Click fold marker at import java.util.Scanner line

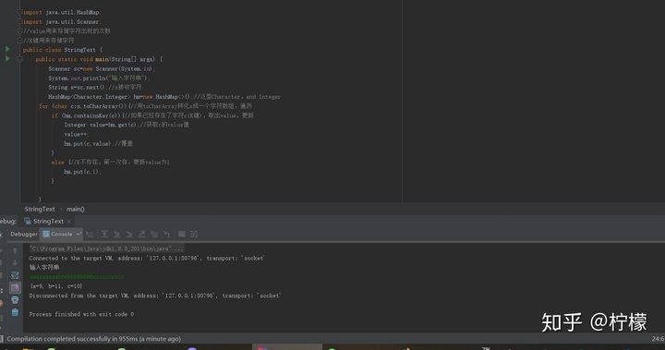click(19, 21)
